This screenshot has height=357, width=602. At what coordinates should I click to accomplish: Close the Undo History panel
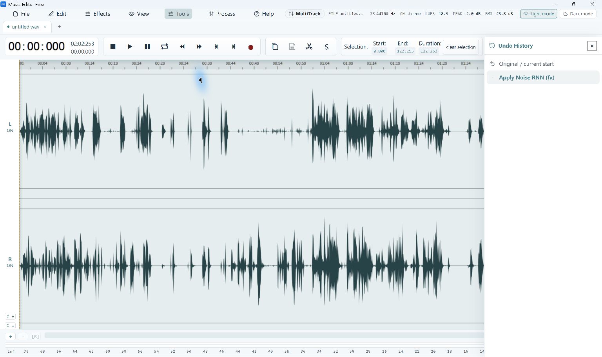[x=592, y=46]
